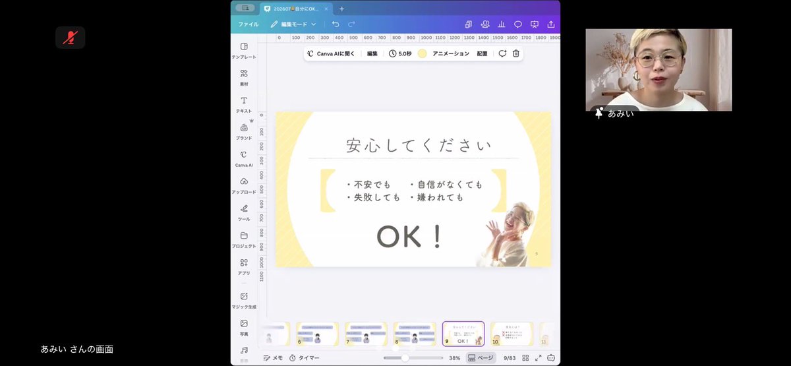Screen dimensions: 791x366
Task: Set the page duration 5.0秒
Action: point(400,53)
